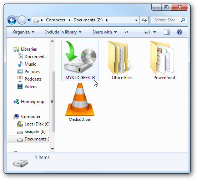Viewport: 197px width, 180px height.
Task: Toggle the preview pane button
Action: [x=167, y=32]
